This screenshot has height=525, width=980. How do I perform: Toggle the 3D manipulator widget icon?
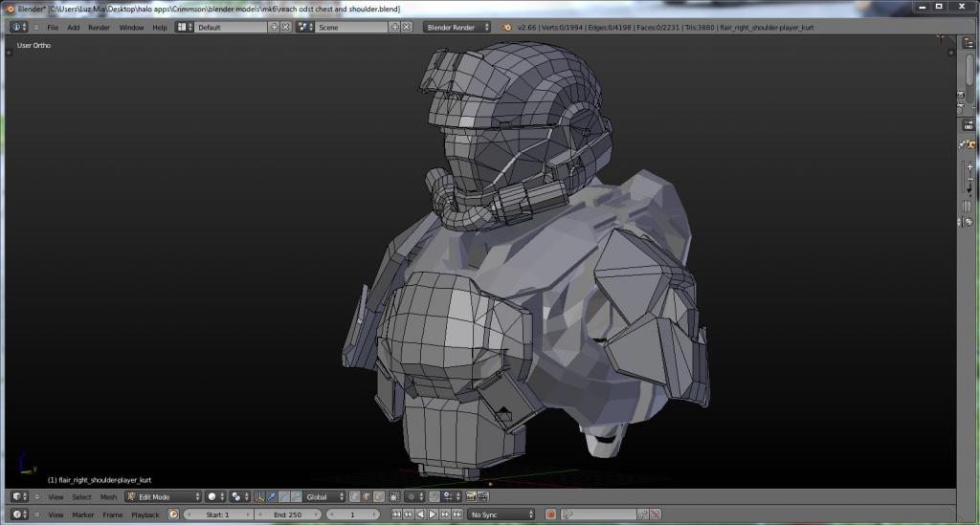click(259, 497)
